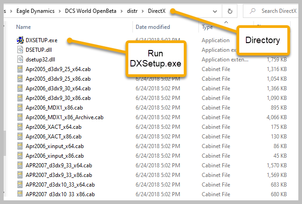Refresh the DirectX folder view
Screen dimensions: 302x204
[x=230, y=11]
